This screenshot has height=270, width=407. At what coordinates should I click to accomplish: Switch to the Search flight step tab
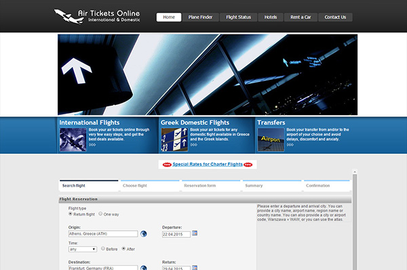coord(89,185)
